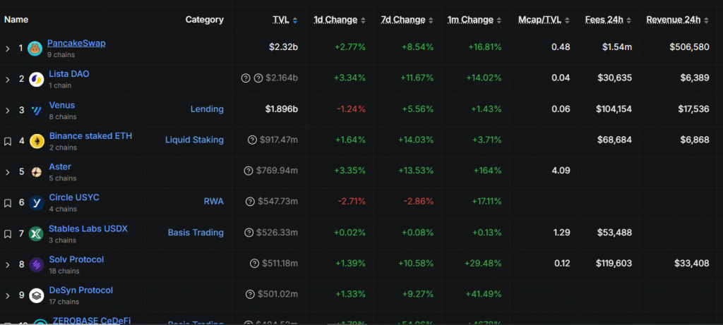Click the Stables Labs USDX logo
Viewport: 723px width, 325px height.
[36, 234]
